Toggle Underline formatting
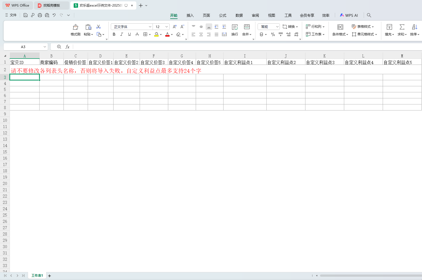Image resolution: width=422 pixels, height=280 pixels. pyautogui.click(x=129, y=34)
